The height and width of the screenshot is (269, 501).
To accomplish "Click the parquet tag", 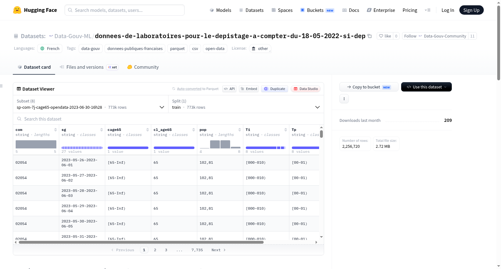I will [177, 48].
